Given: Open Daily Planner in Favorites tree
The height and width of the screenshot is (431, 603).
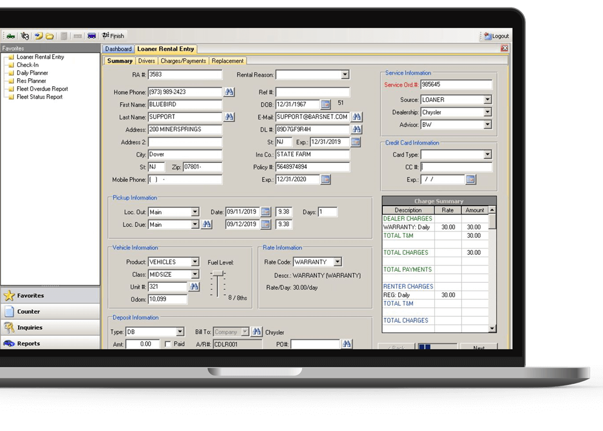Looking at the screenshot, I should 32,73.
